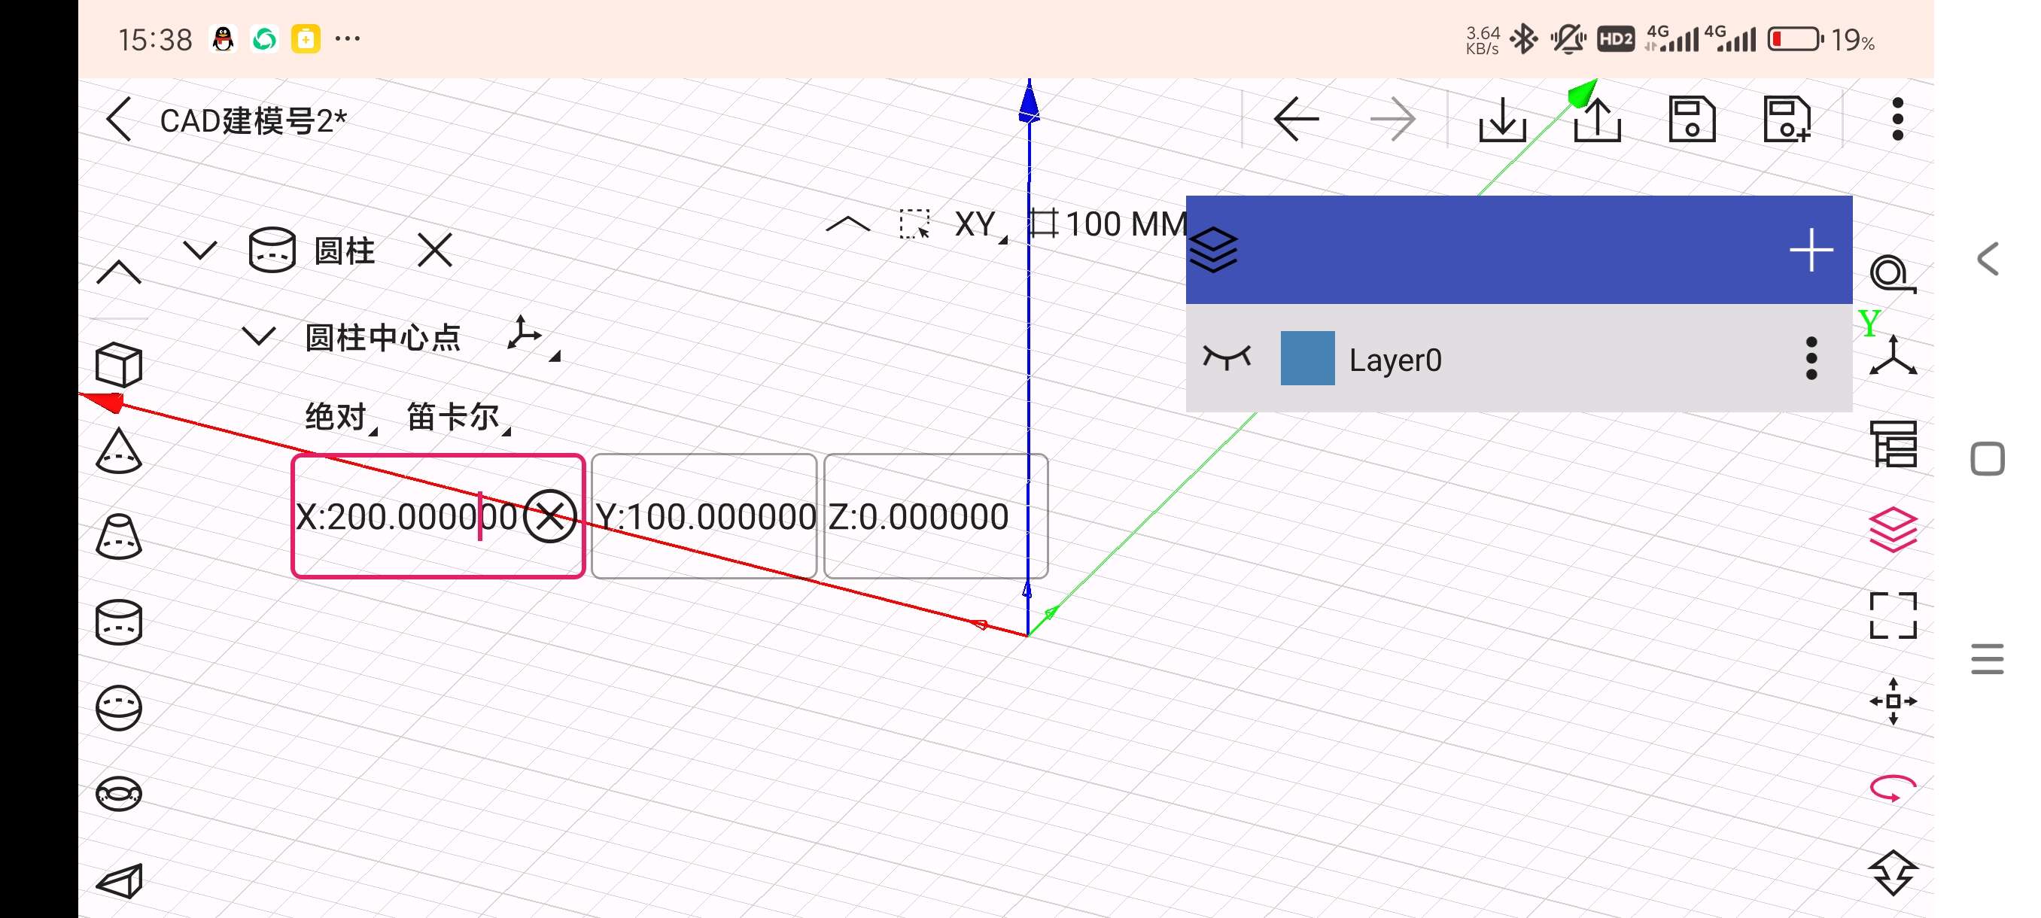This screenshot has width=2041, height=918.
Task: Toggle the orbit rotation mode icon
Action: pos(1893,787)
